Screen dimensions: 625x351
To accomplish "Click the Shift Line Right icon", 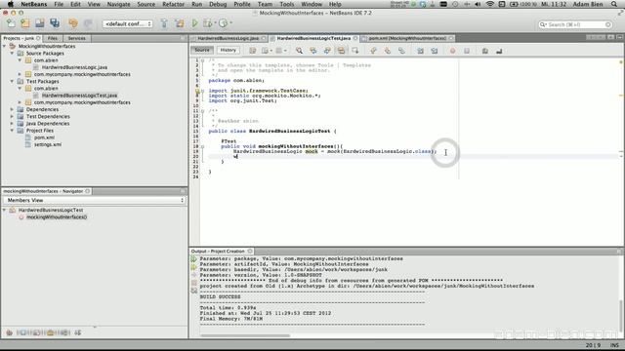I will (x=435, y=51).
